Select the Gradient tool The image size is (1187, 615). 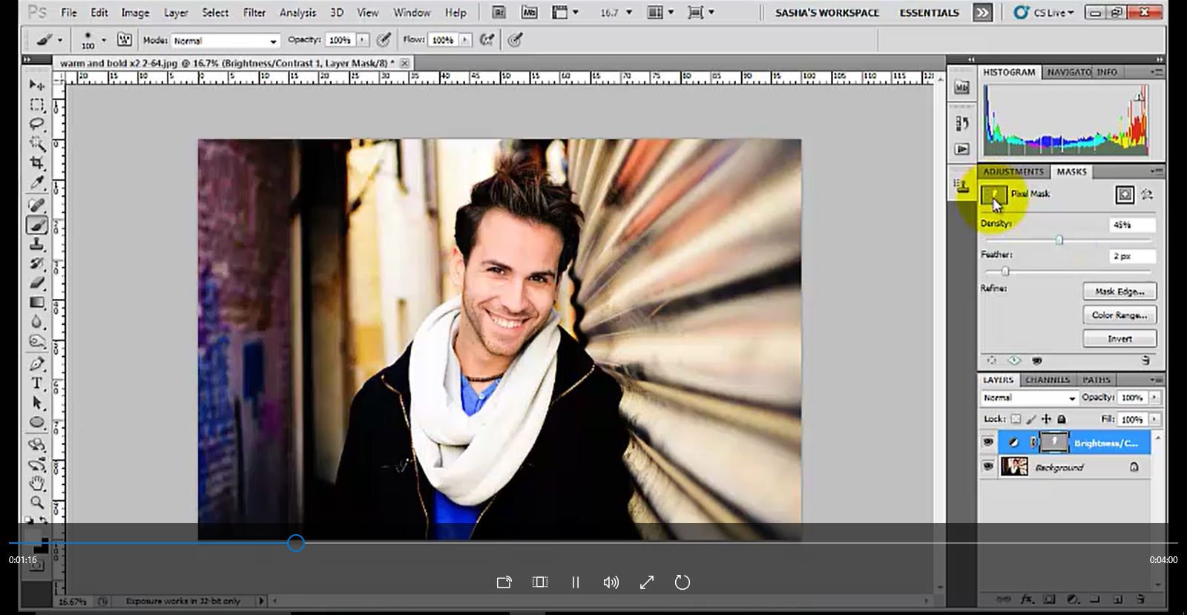[36, 302]
